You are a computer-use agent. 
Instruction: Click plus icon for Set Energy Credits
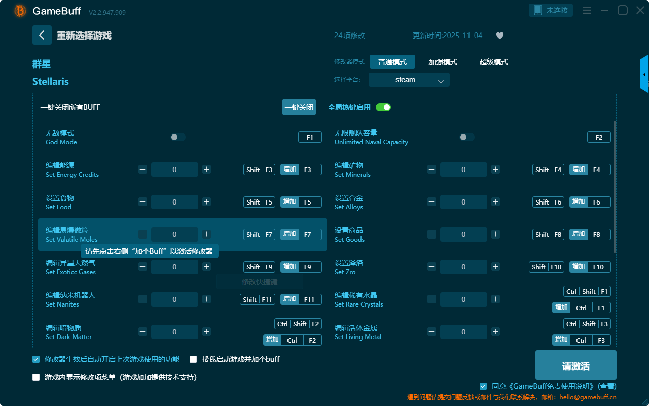[x=206, y=170]
